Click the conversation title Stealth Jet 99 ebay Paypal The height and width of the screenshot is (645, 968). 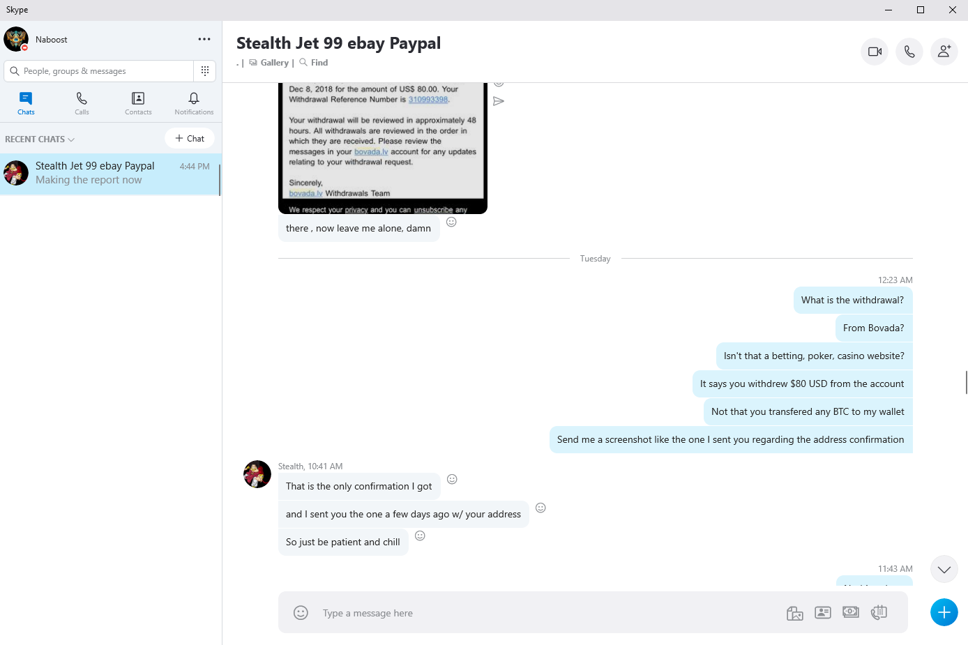coord(339,43)
